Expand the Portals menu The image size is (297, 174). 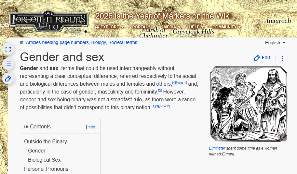pyautogui.click(x=143, y=27)
